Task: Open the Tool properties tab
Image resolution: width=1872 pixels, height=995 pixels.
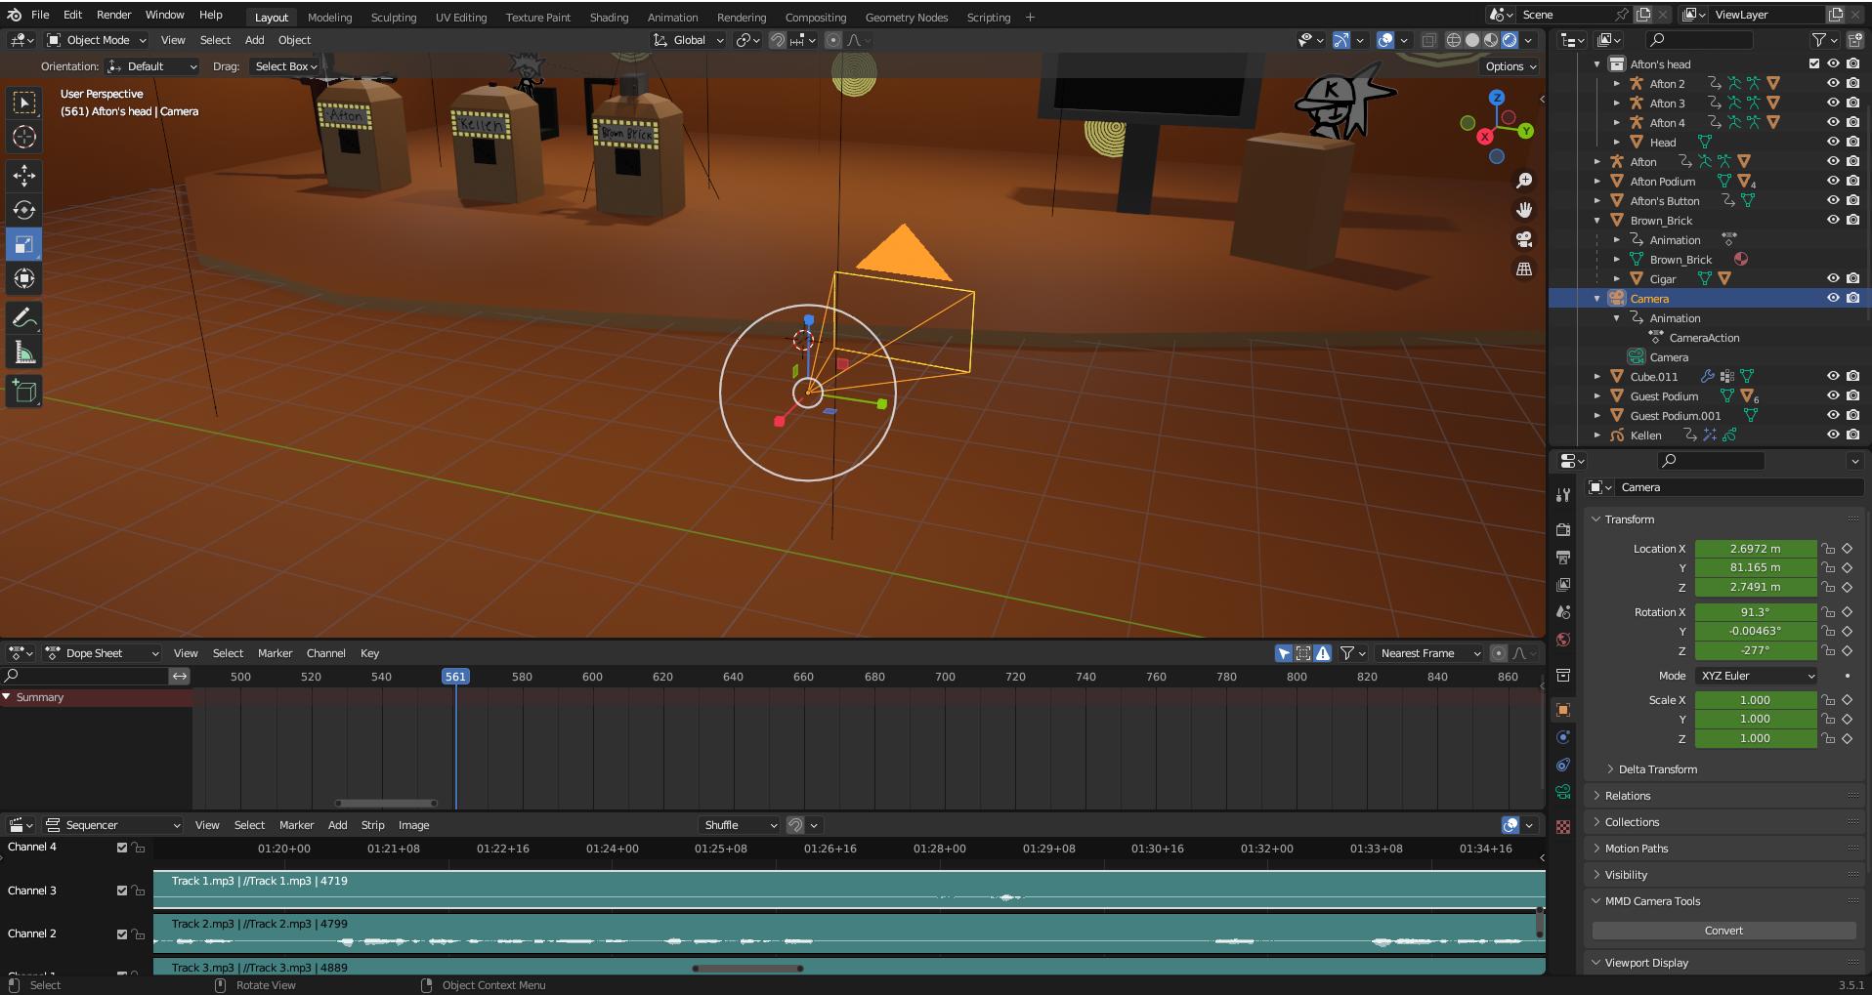Action: tap(1563, 495)
